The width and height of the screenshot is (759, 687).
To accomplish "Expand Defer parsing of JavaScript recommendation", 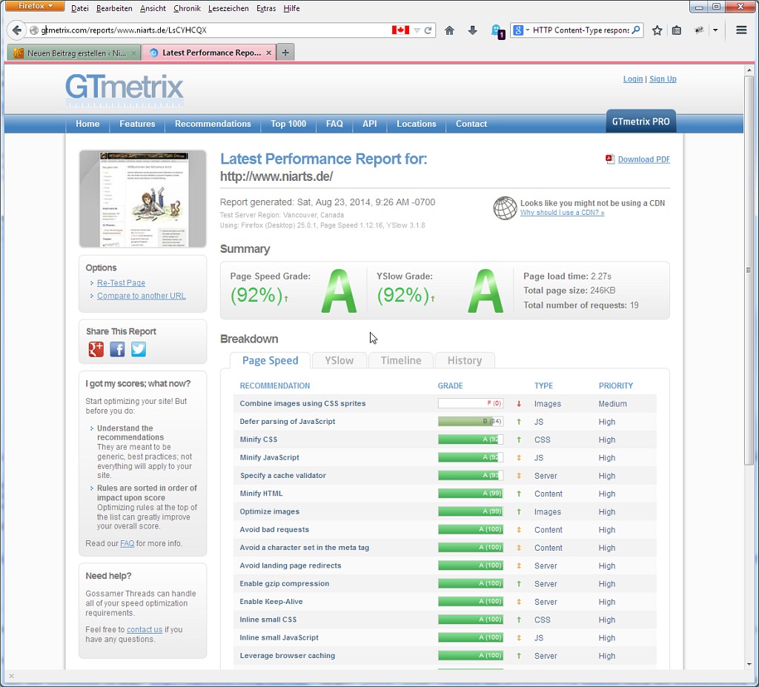I will coord(288,421).
